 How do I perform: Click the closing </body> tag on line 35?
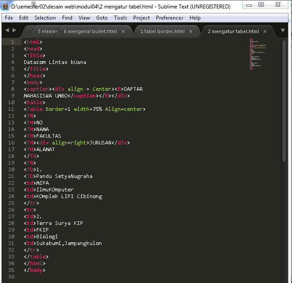34,270
